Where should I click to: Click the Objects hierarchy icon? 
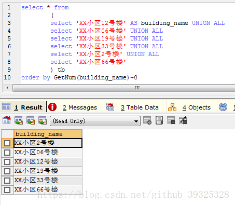[172, 107]
